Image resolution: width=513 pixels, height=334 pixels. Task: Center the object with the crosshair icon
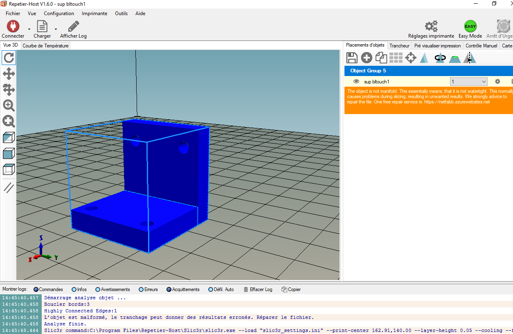tap(411, 58)
